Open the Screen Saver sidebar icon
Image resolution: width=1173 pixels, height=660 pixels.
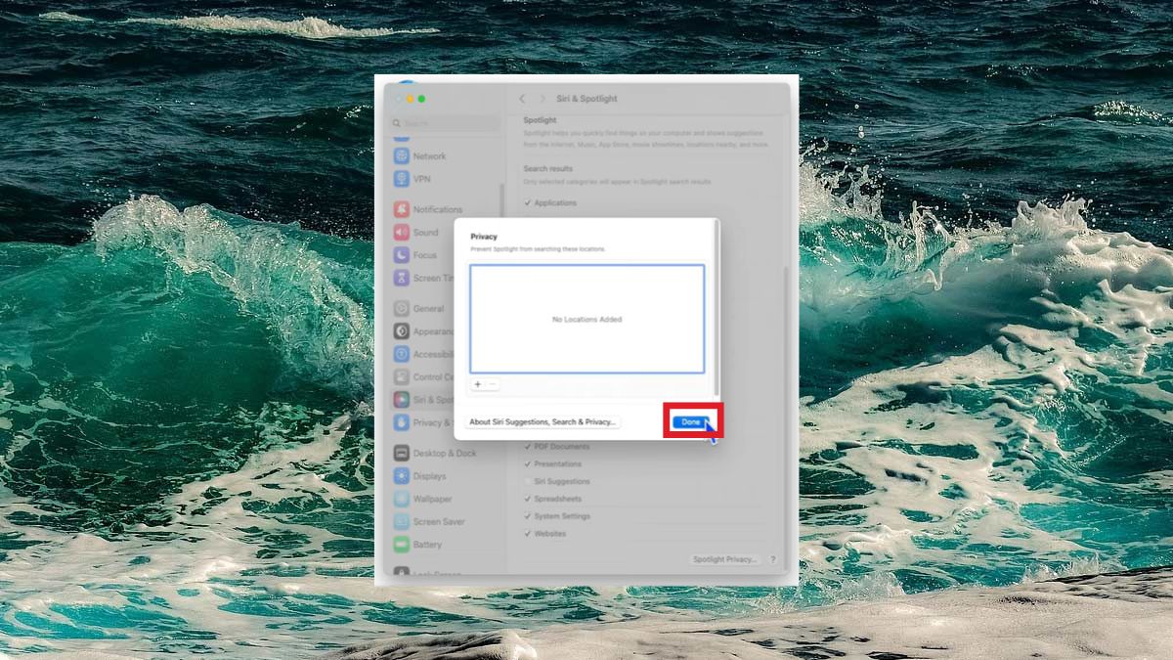coord(402,521)
